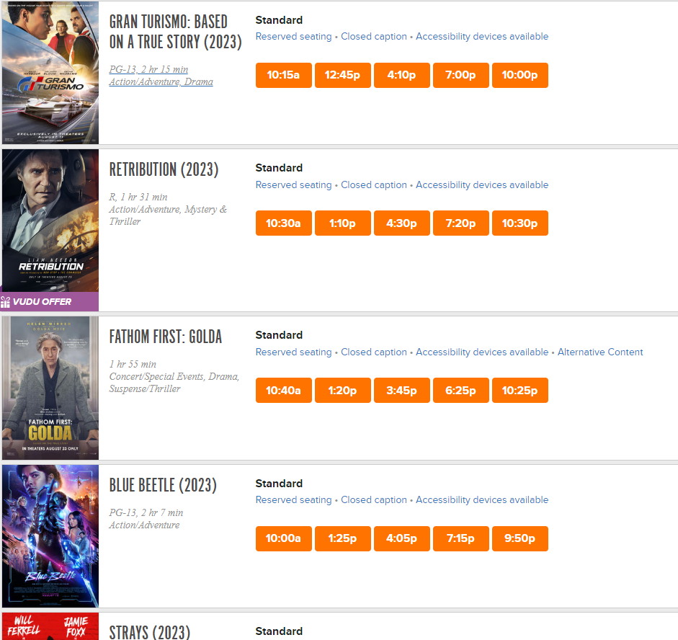Open the Blue Beetle movie poster
Screen dimensions: 678x640
(50, 536)
